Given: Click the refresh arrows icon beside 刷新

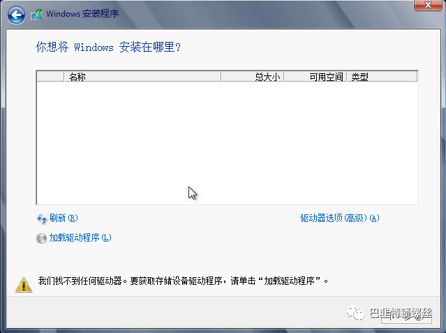Looking at the screenshot, I should coord(42,219).
